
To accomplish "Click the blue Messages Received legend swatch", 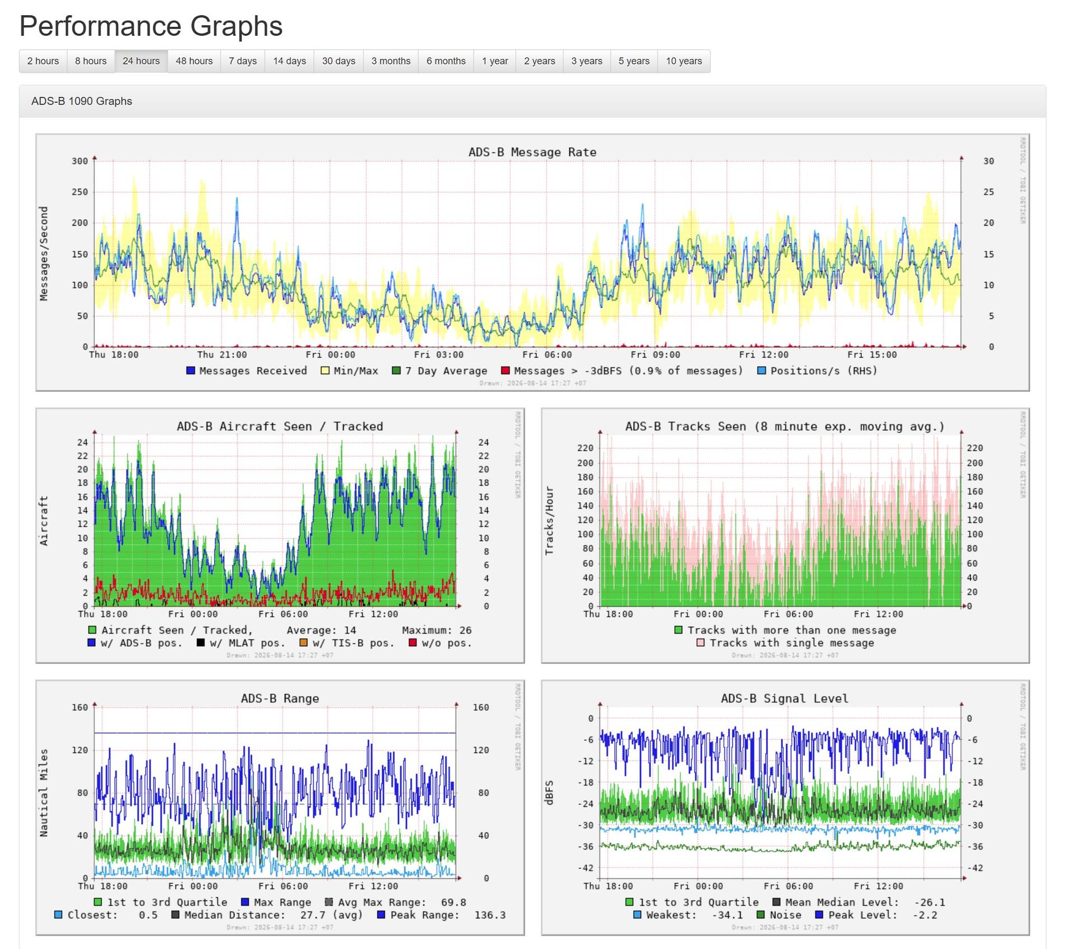I will coord(191,371).
